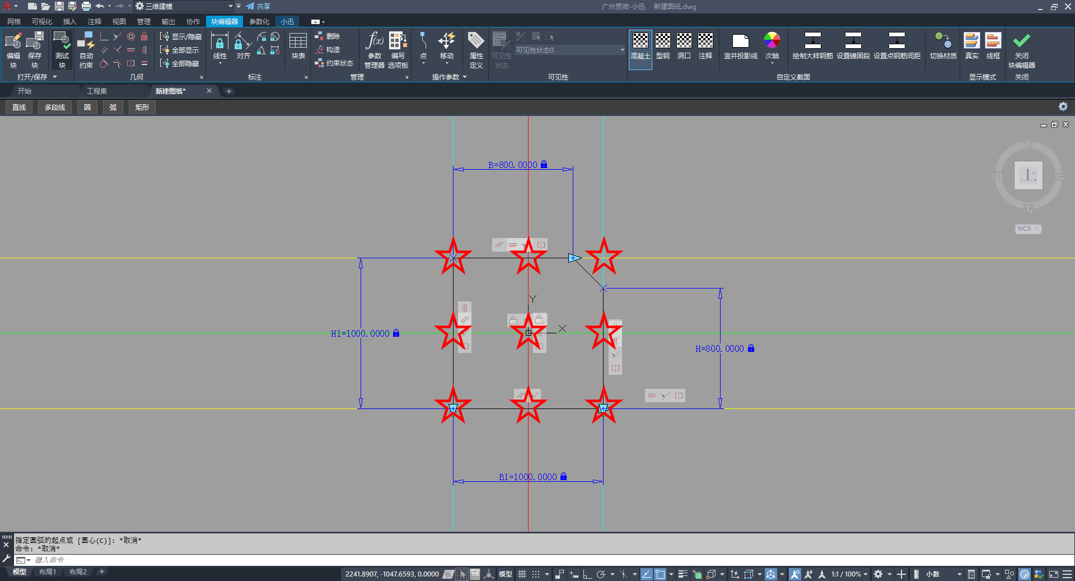Image resolution: width=1075 pixels, height=581 pixels.
Task: Switch to the 布局1 layout tab
Action: click(48, 572)
